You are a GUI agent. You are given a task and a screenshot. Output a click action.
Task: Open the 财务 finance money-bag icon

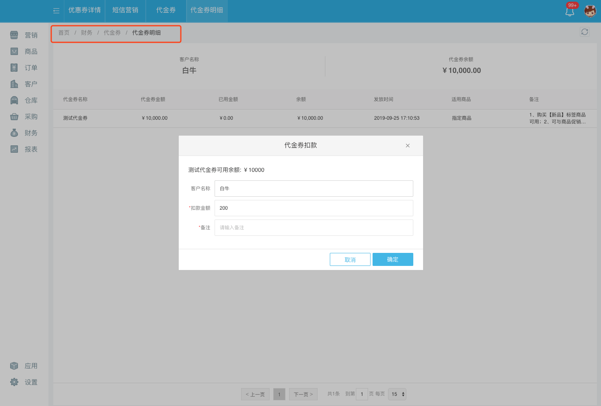tap(14, 133)
